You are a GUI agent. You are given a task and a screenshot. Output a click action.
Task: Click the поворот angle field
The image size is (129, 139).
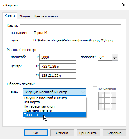pyautogui.click(x=105, y=57)
